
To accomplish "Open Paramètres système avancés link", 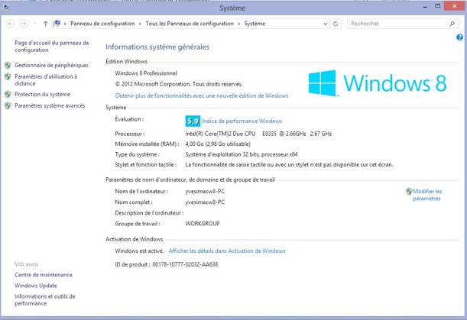I will pos(50,105).
